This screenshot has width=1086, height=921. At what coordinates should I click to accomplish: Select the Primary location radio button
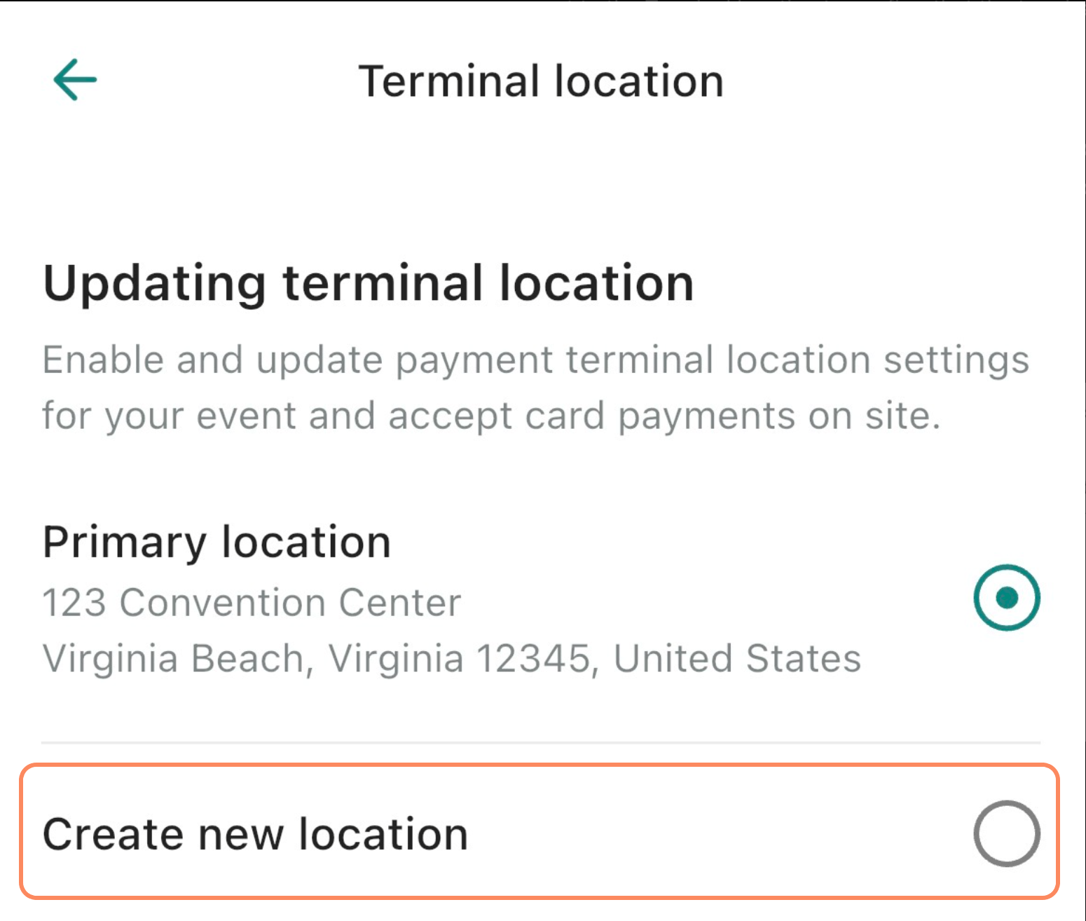pos(1006,597)
